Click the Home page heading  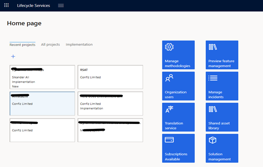tap(24, 23)
